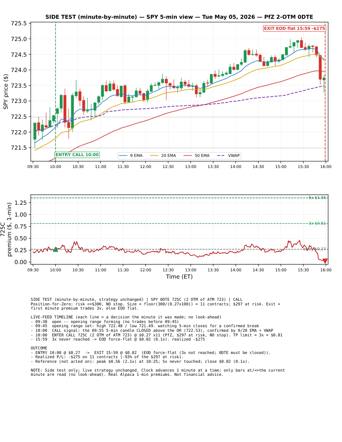Click the 12:00 tick under price chart
The image size is (342, 442).
[146, 166]
